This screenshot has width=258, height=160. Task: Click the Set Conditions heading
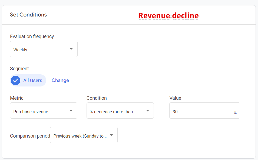(28, 15)
